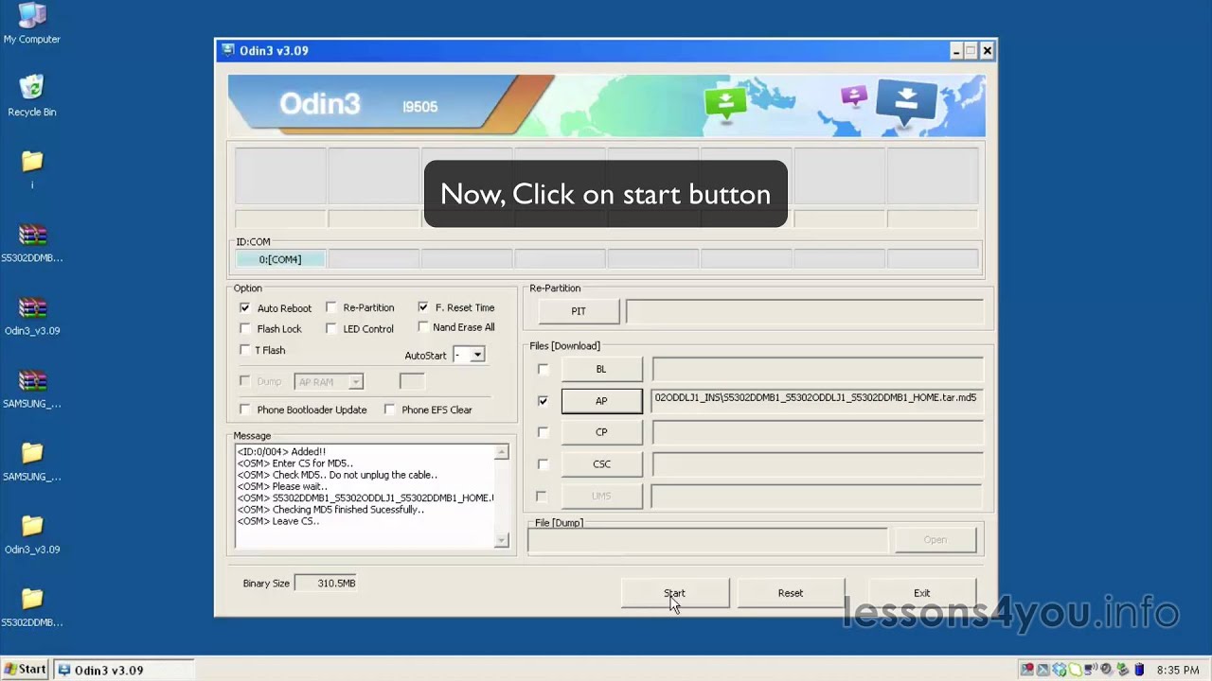Click the Binary Size value field
This screenshot has height=681, width=1212.
326,584
